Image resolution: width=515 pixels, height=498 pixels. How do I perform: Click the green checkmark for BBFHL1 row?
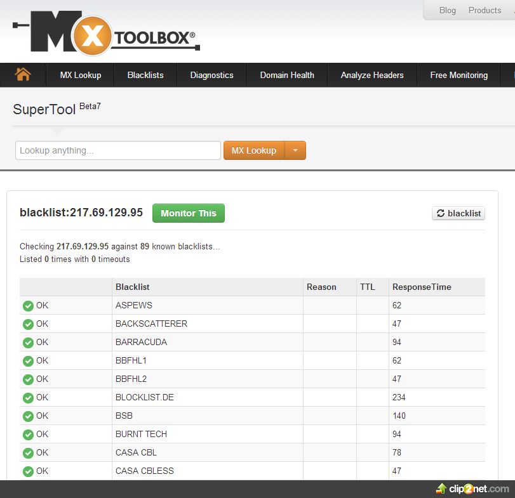tap(28, 361)
